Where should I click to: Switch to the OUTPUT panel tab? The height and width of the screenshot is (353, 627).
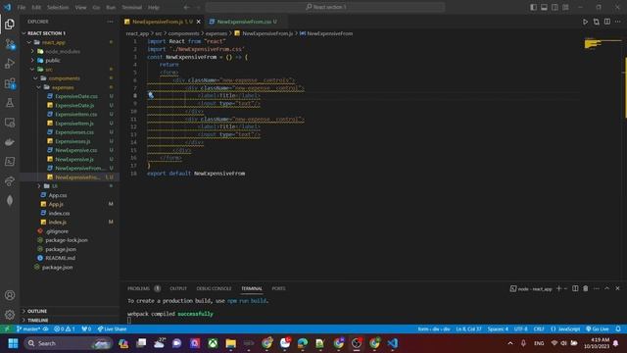(178, 288)
